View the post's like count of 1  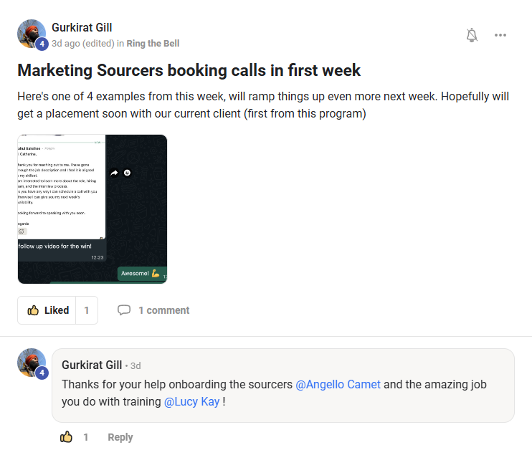[87, 310]
